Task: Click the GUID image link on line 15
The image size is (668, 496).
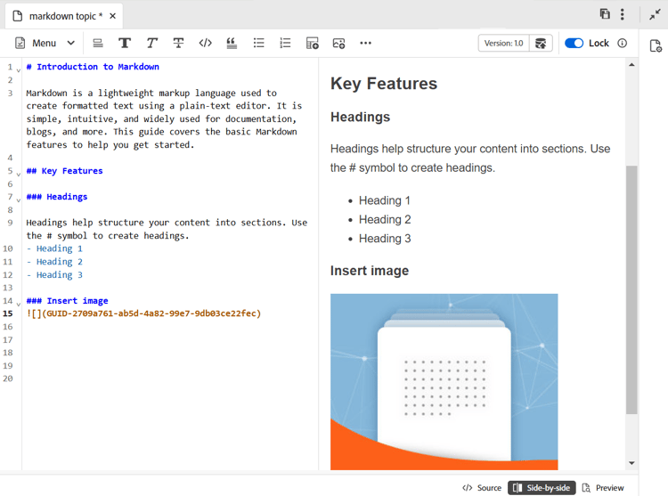Action: pyautogui.click(x=143, y=313)
